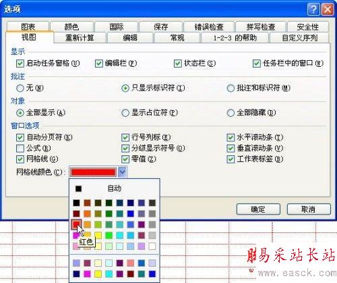
Task: Switch to the 自定义序列 tab
Action: [x=300, y=38]
